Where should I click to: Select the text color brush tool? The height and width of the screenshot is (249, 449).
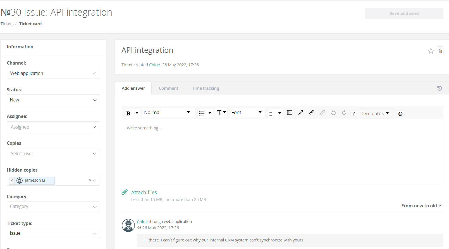pyautogui.click(x=301, y=113)
